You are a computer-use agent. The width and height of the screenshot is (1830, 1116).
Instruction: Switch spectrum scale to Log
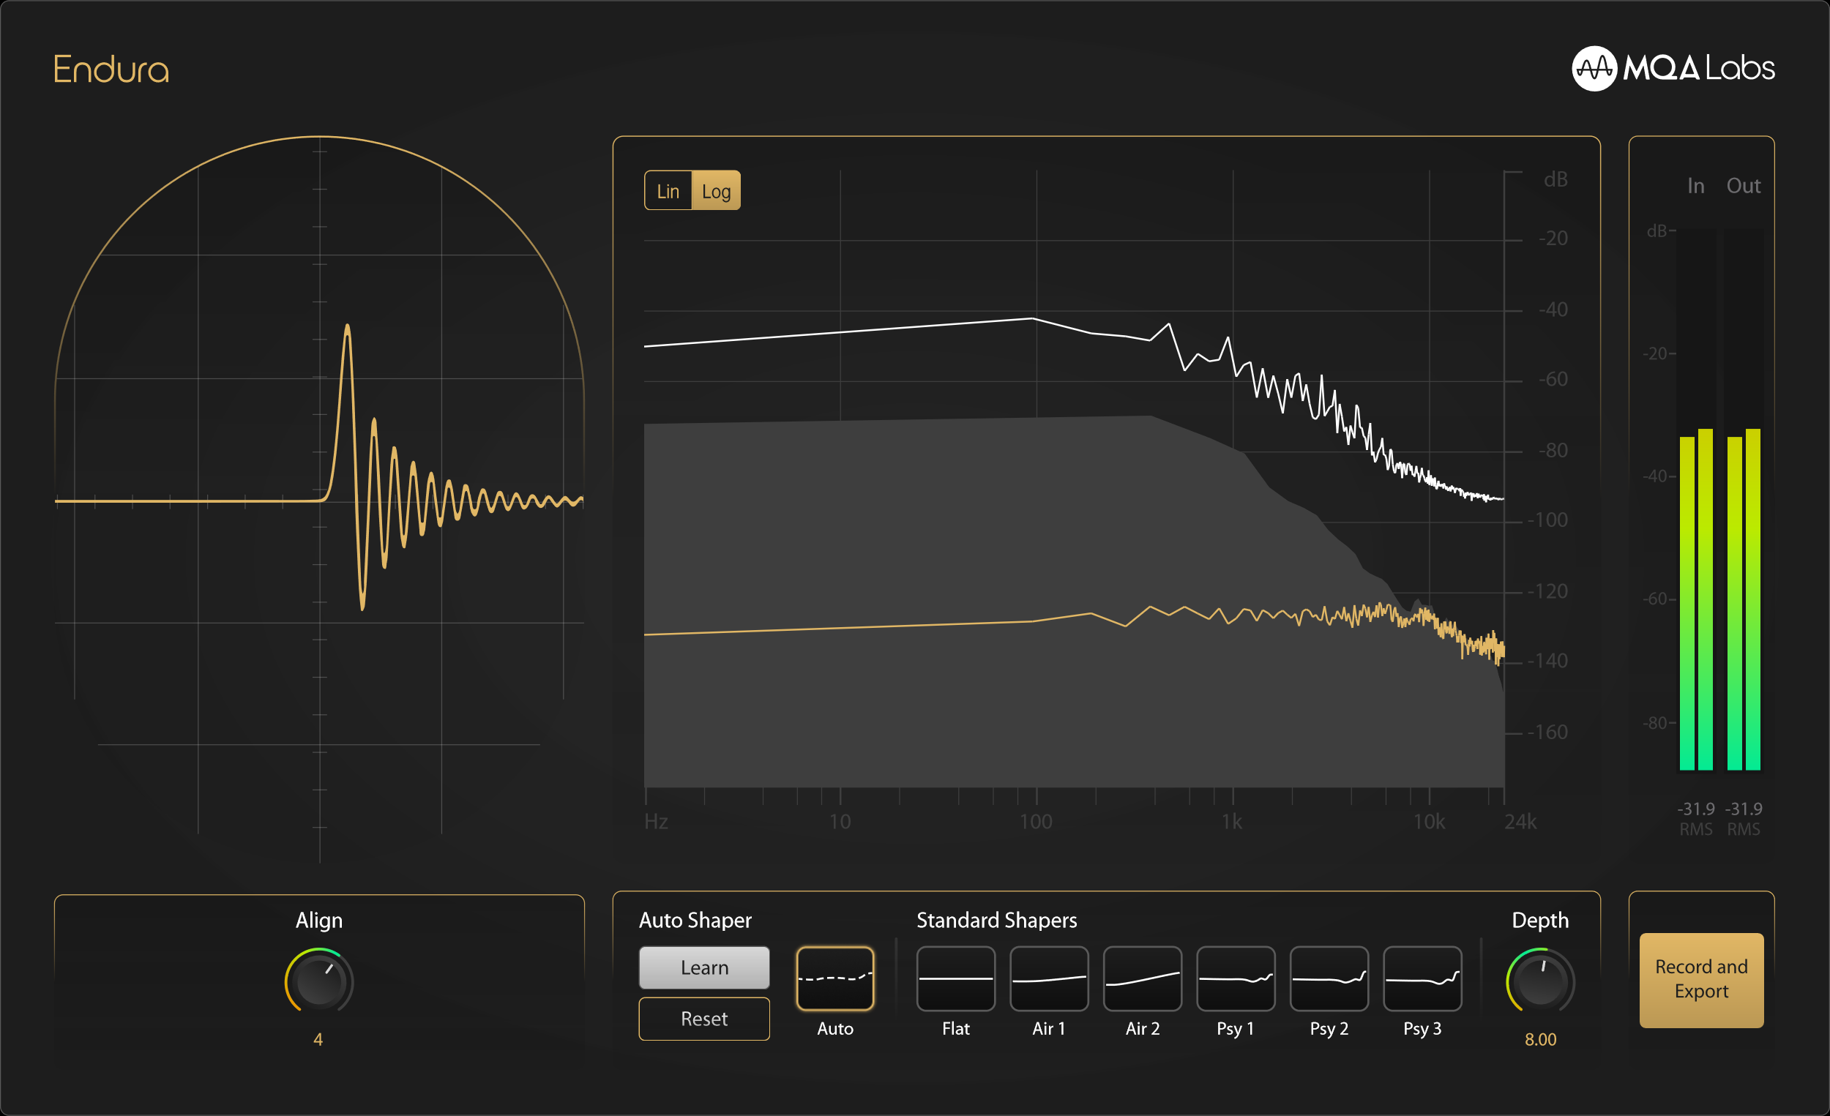[x=716, y=191]
